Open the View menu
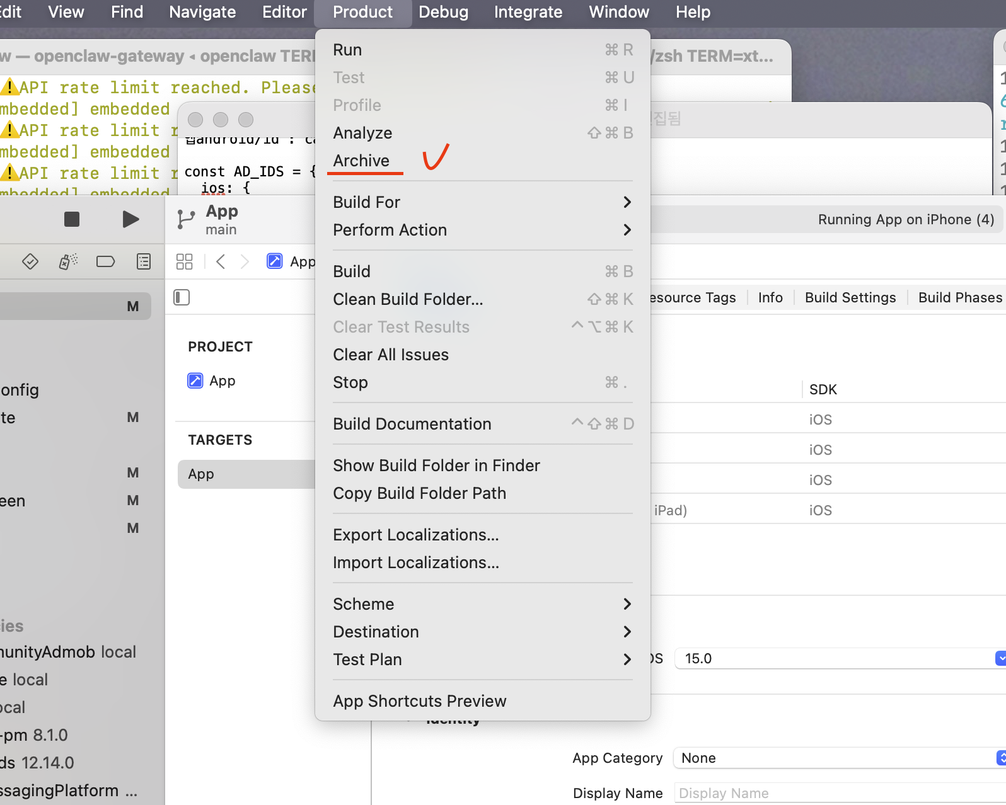The image size is (1006, 805). tap(66, 12)
